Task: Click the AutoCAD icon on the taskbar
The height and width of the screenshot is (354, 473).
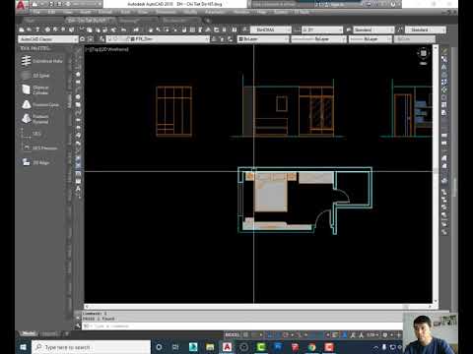Action: 227,347
